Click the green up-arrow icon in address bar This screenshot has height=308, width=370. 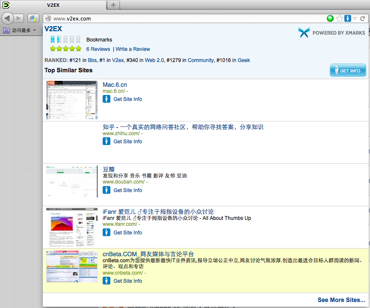pos(330,18)
